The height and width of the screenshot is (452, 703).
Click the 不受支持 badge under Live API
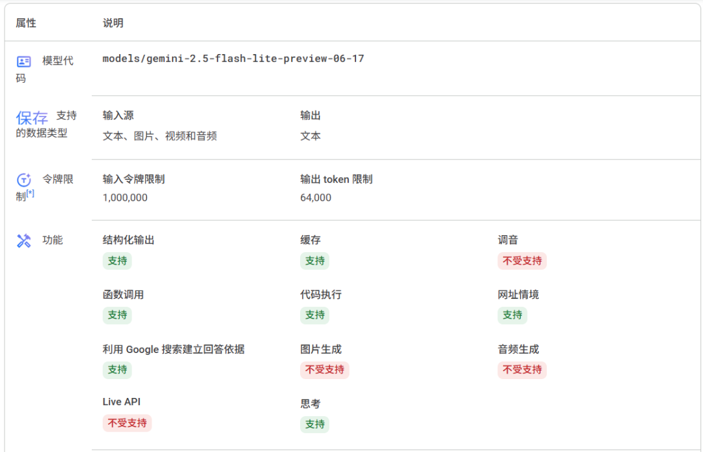click(127, 423)
